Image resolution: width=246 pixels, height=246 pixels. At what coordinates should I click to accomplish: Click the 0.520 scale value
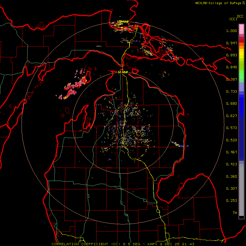coord(232,140)
